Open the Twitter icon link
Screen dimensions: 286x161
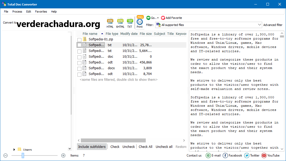coord(246,155)
